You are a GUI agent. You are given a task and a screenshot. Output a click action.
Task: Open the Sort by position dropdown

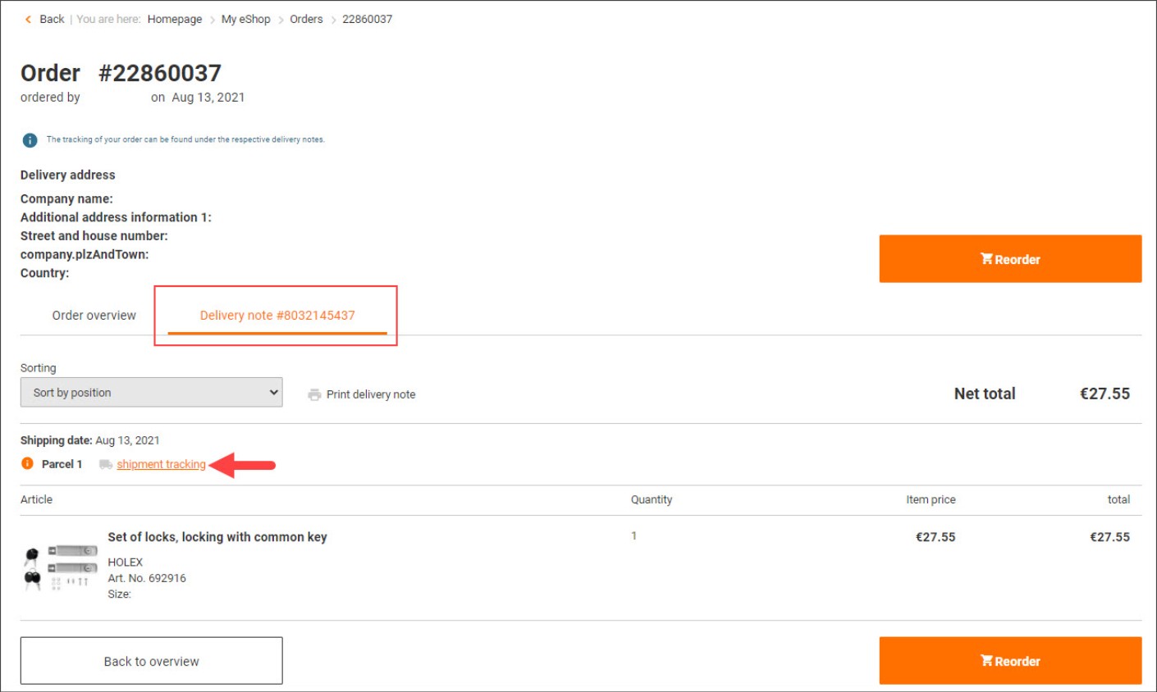(x=152, y=393)
